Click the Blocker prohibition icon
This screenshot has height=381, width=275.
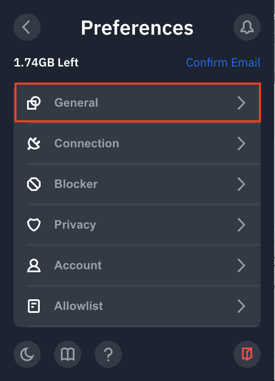[x=34, y=184]
